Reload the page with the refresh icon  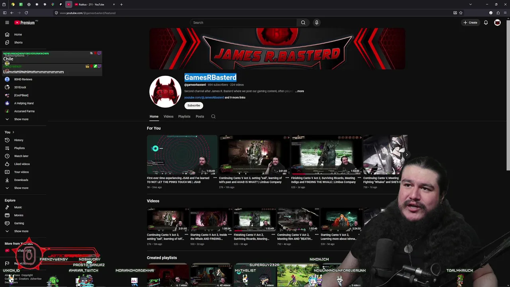pos(26,13)
